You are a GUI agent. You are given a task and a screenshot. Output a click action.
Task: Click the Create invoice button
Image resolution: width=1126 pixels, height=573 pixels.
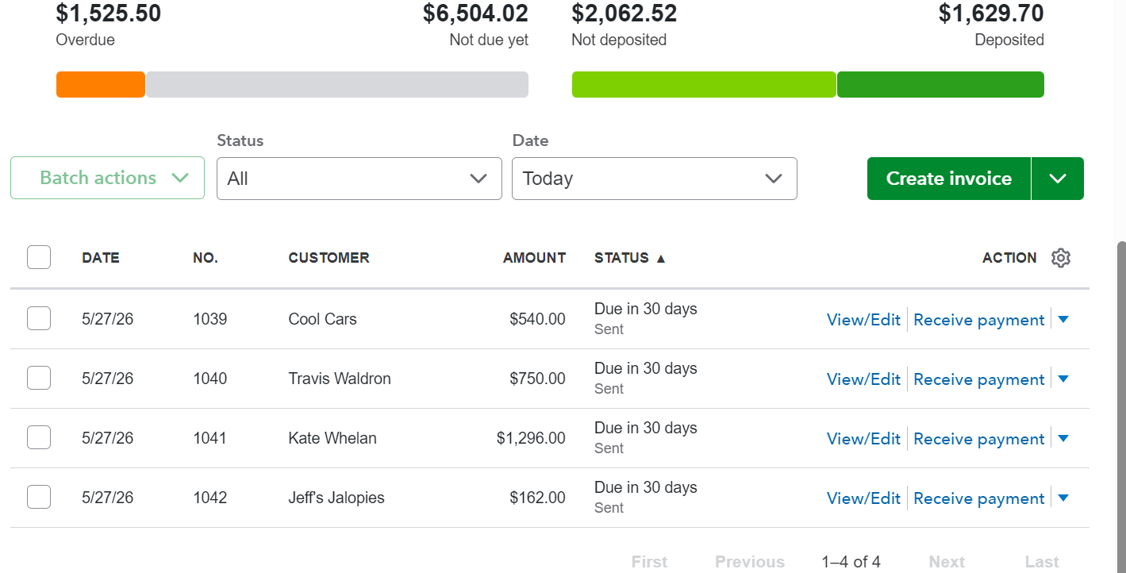coord(949,179)
